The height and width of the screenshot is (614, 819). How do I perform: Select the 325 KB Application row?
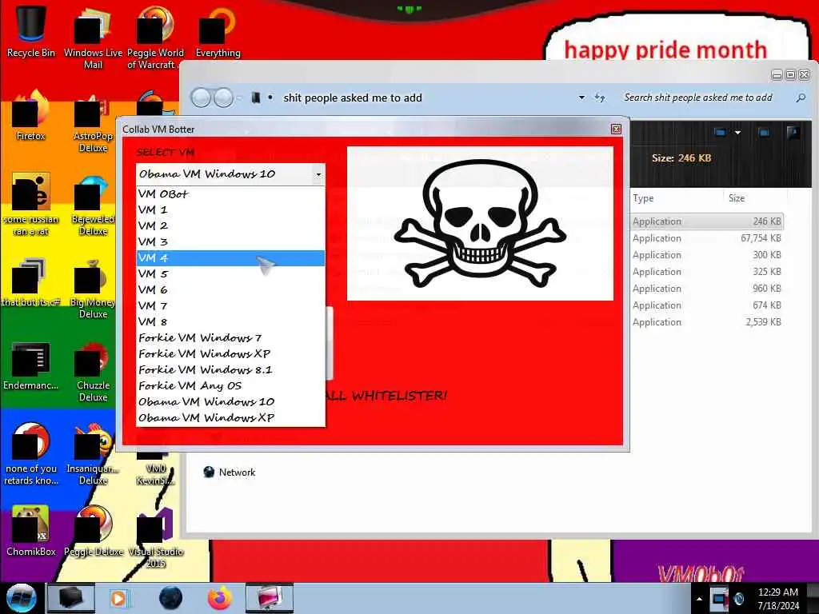tap(707, 272)
